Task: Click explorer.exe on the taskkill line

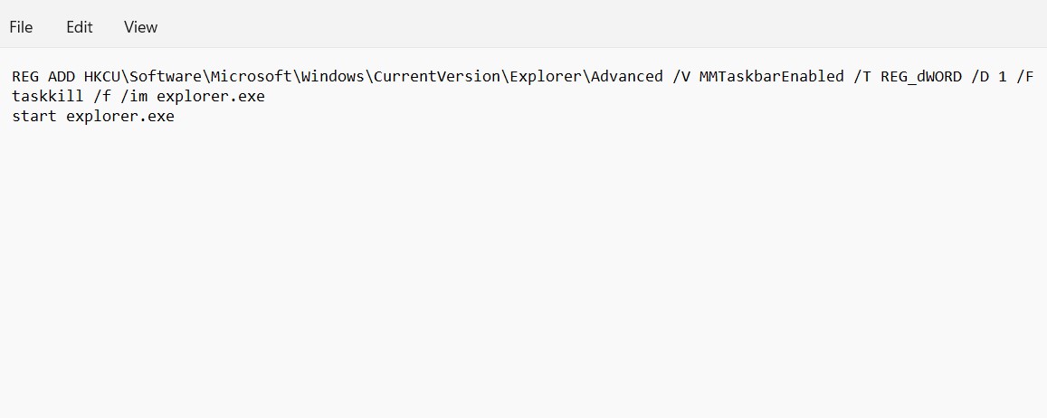Action: 211,96
